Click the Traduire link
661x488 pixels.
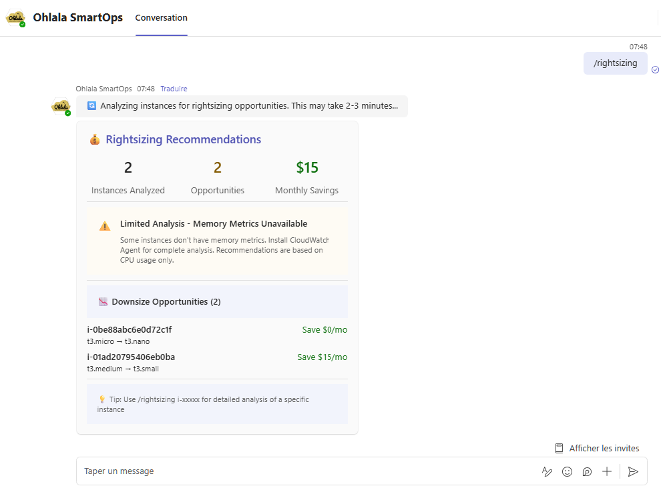174,88
